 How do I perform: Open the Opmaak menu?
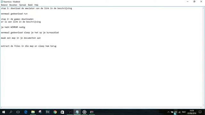coord(22,5)
